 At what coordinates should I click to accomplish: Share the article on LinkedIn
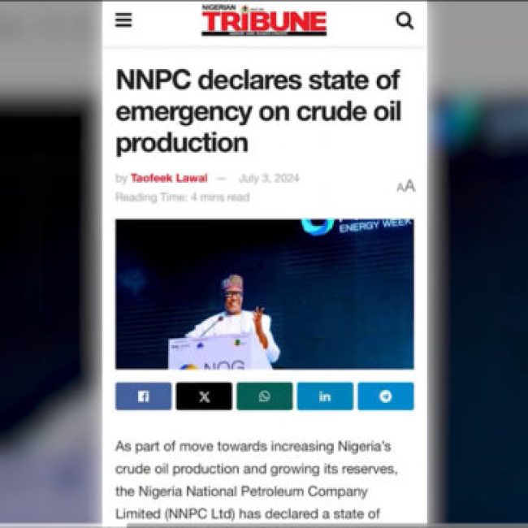[x=325, y=396]
